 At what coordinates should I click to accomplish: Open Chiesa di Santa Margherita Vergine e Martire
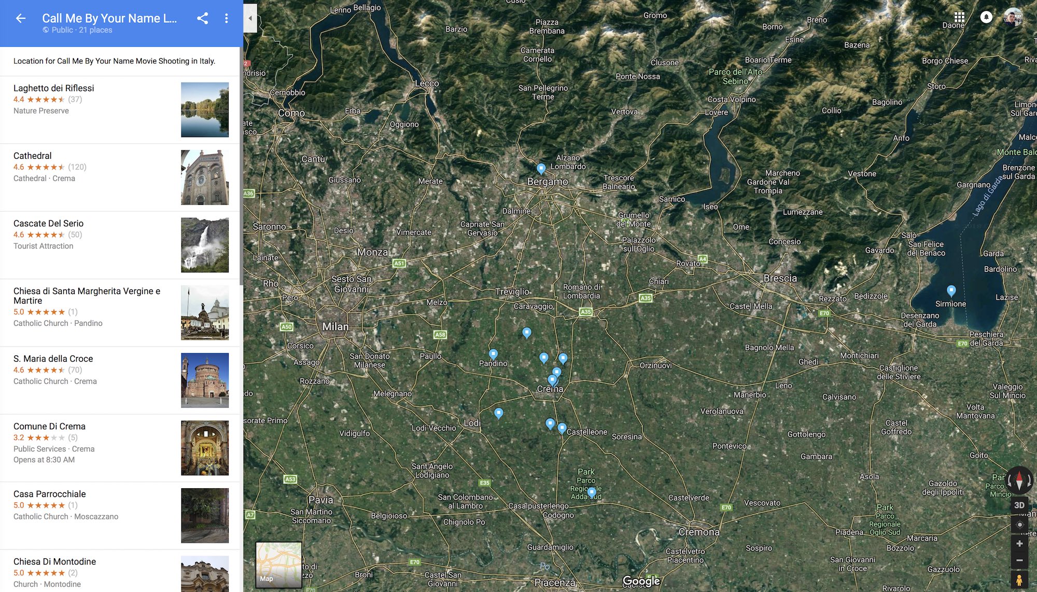tap(120, 313)
